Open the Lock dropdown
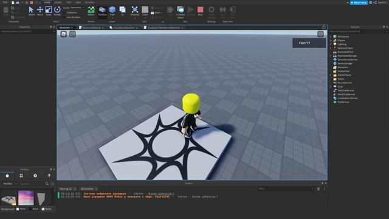Image resolution: width=389 pixels, height=219 pixels. tap(156, 13)
